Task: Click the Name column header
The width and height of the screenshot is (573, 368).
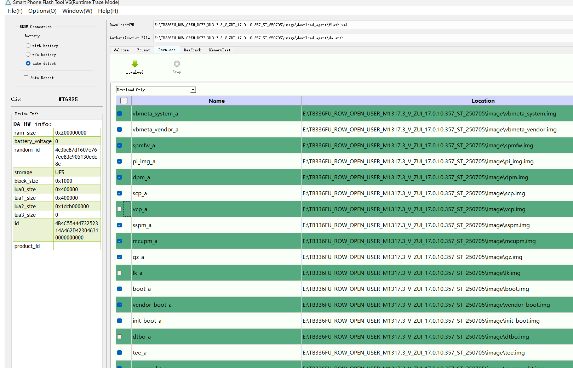Action: click(216, 101)
